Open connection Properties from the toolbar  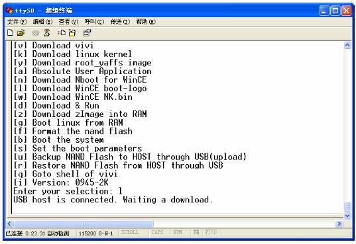87,32
